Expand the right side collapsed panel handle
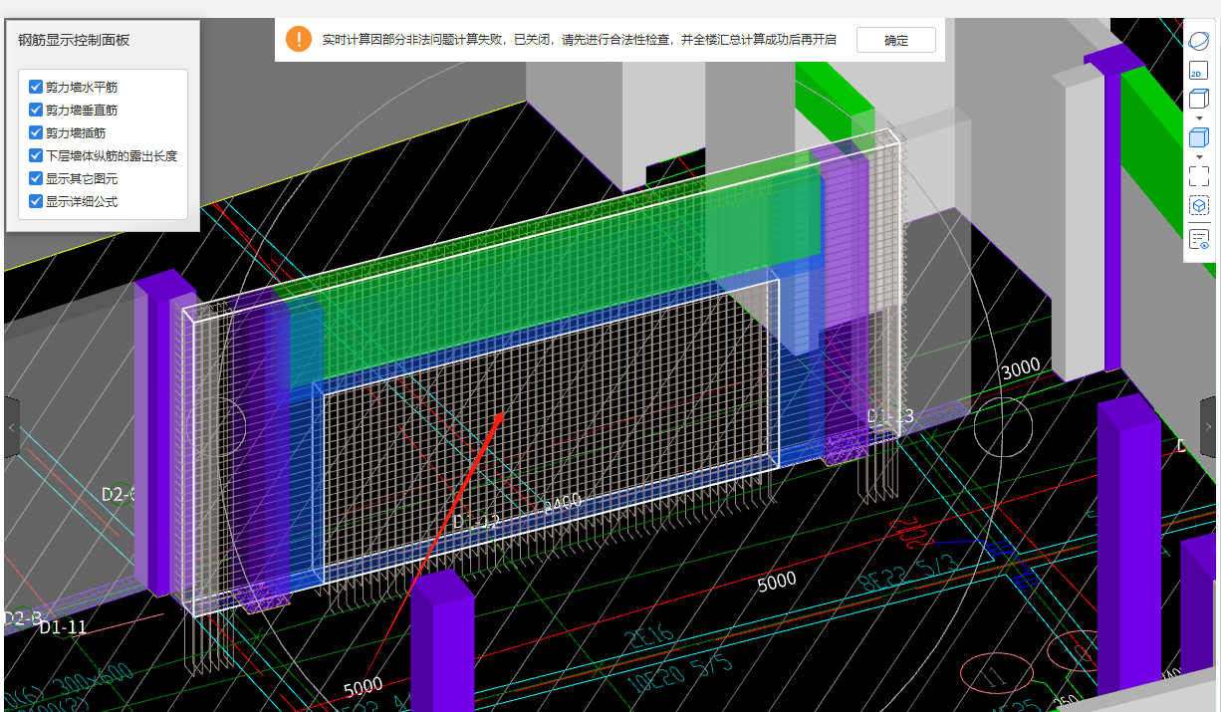This screenshot has height=712, width=1221. [x=1208, y=426]
